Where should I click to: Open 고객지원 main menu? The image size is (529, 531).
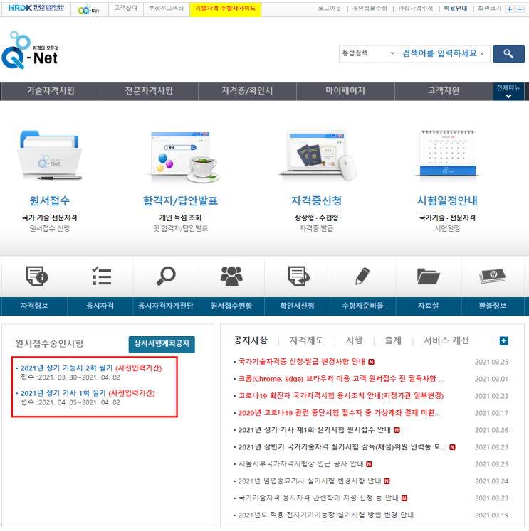(x=444, y=91)
